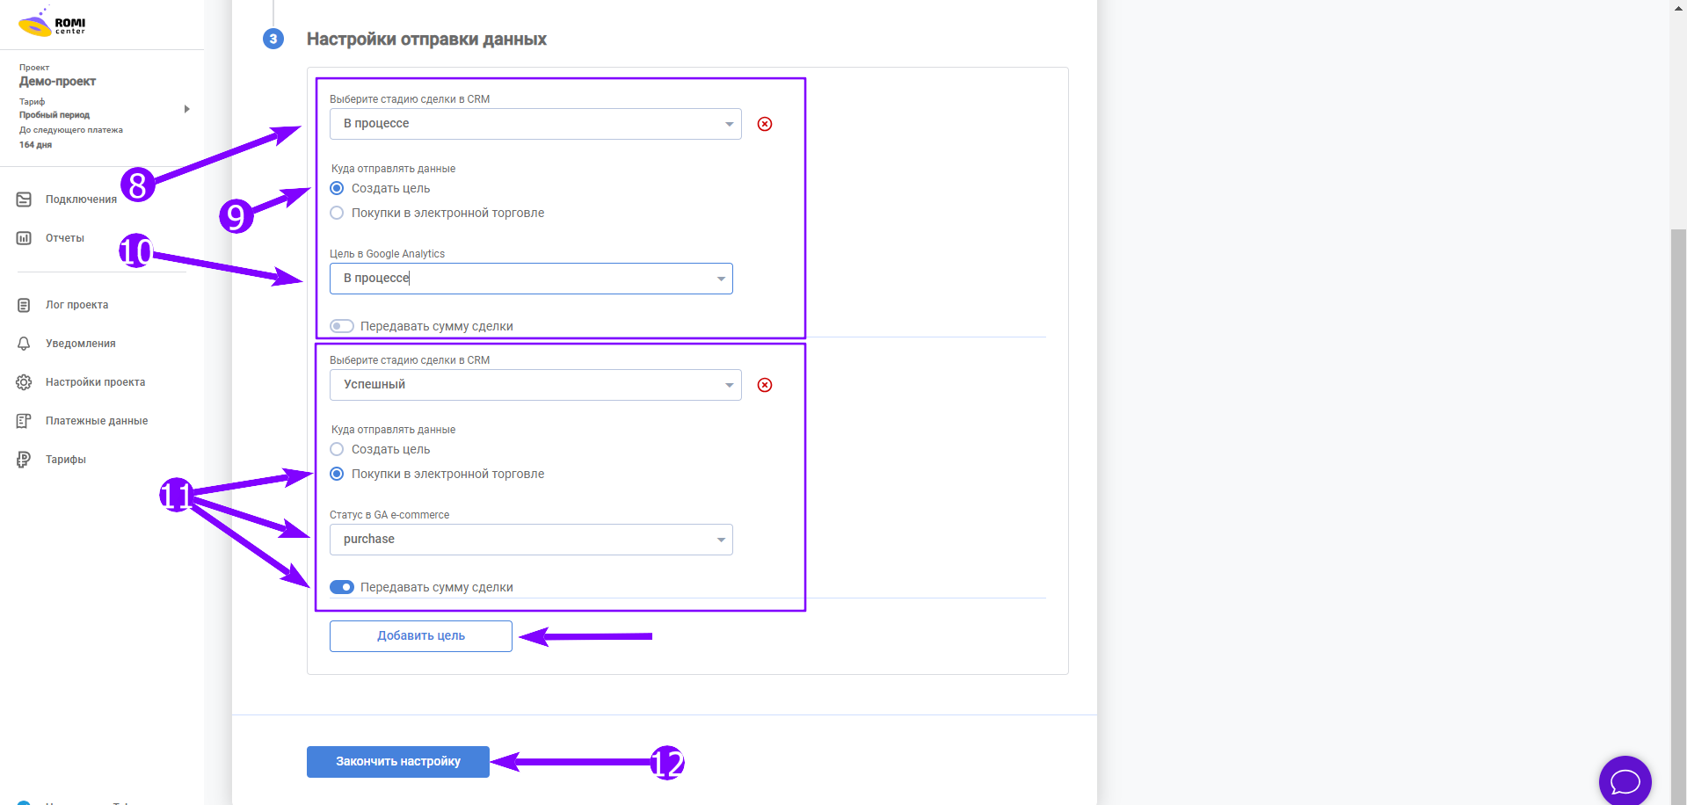
Task: Disable 'Передавать сумму сделки' toggle under purchase
Action: coord(342,587)
